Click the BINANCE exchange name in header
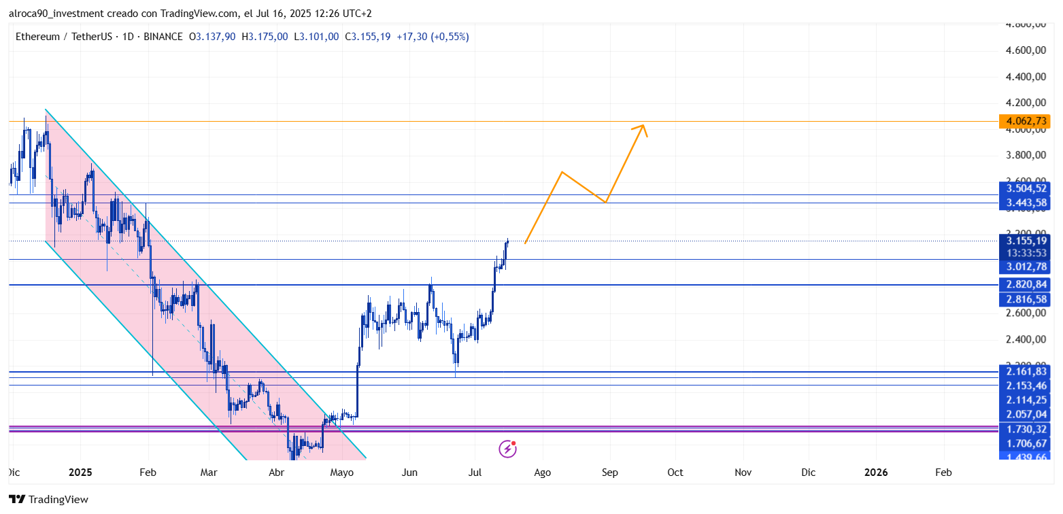This screenshot has width=1063, height=514. click(161, 37)
